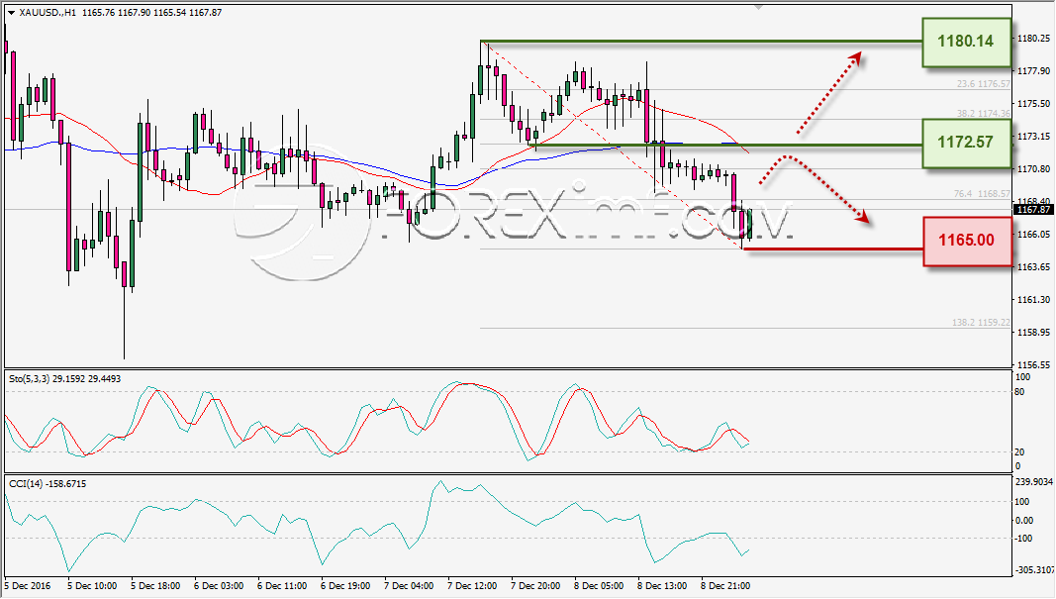Click Stochastic scale level 20
The height and width of the screenshot is (599, 1056).
point(1019,452)
